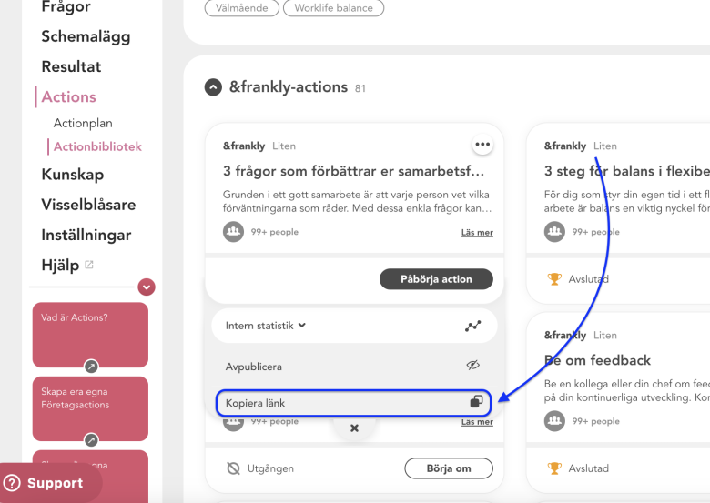The image size is (710, 503).
Task: Open external link arrow on Vad är Actions tile
Action: pyautogui.click(x=91, y=366)
